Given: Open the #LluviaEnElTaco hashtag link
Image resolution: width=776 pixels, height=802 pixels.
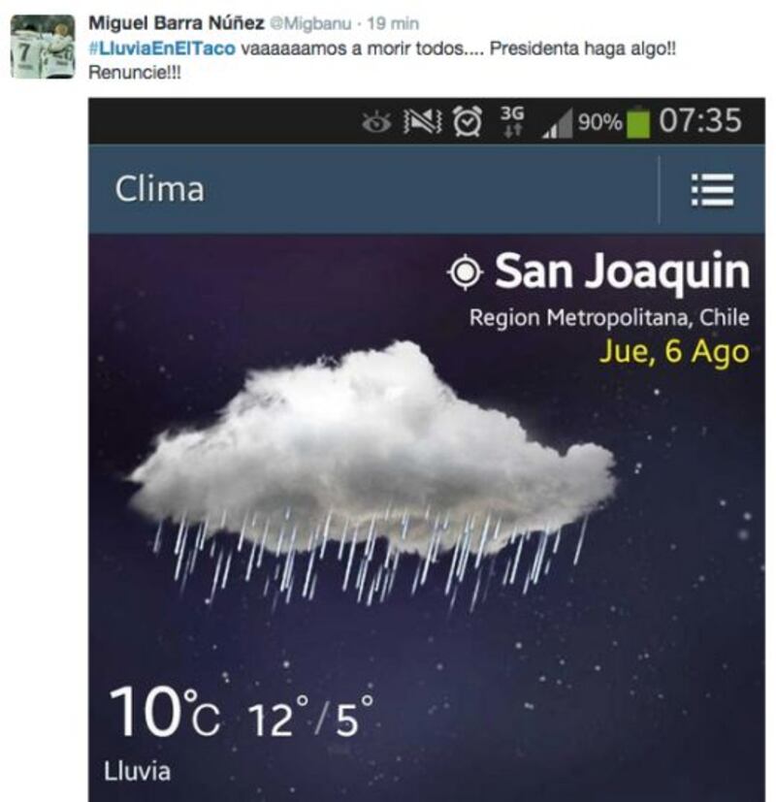Looking at the screenshot, I should [x=162, y=49].
